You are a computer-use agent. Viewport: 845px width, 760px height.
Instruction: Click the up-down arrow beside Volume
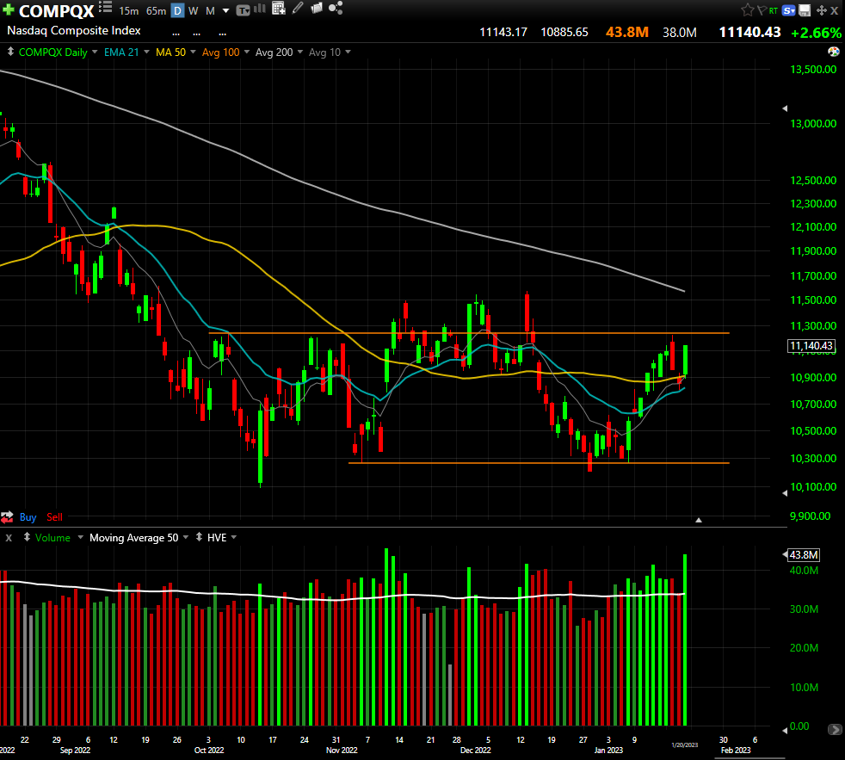coord(27,537)
